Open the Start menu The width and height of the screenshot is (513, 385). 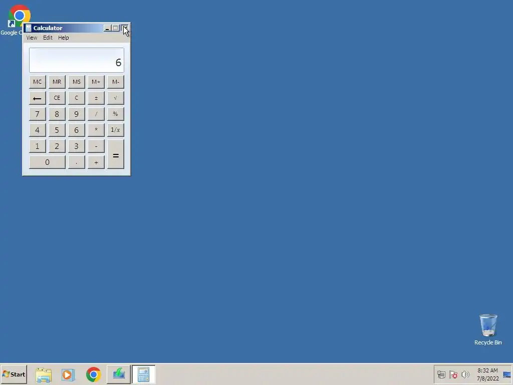point(14,374)
